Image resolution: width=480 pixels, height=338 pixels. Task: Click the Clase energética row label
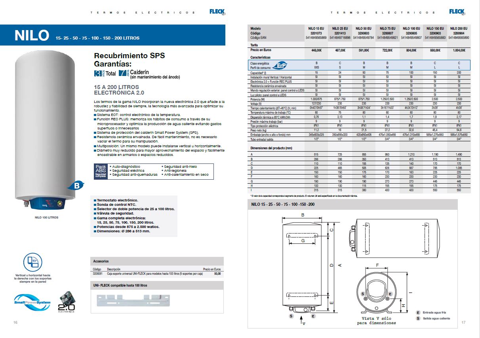260,63
